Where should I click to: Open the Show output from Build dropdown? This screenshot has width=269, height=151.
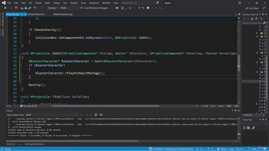tap(51, 115)
